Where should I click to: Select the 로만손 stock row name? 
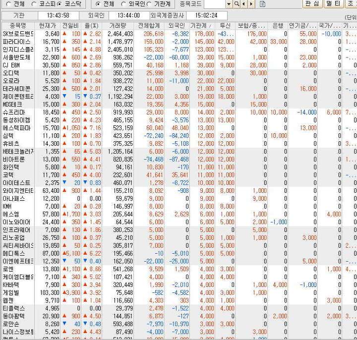pyautogui.click(x=11, y=324)
